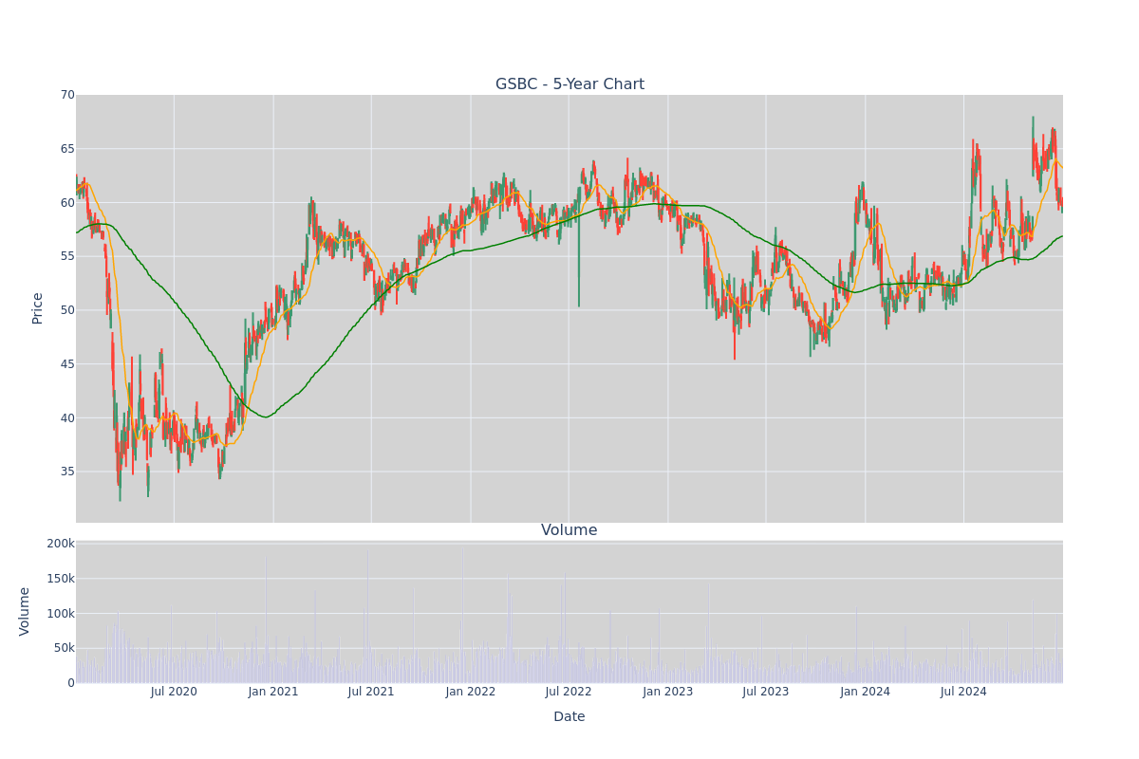Click the Price y-axis label
Screen dimensions: 1139x759
38,308
